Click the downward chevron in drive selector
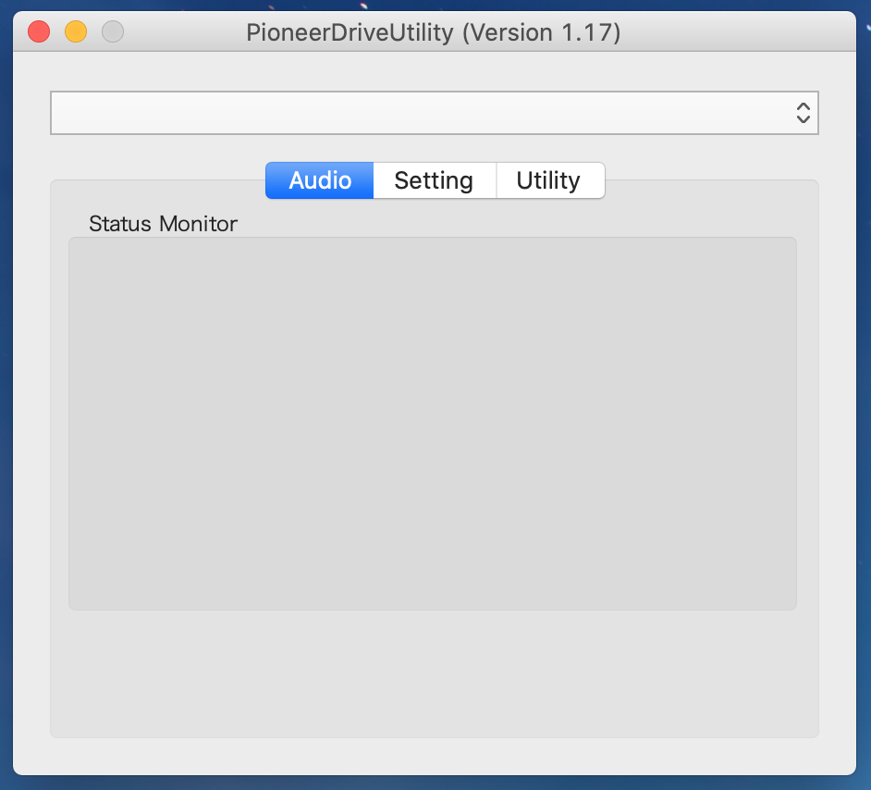Image resolution: width=871 pixels, height=790 pixels. coord(803,119)
